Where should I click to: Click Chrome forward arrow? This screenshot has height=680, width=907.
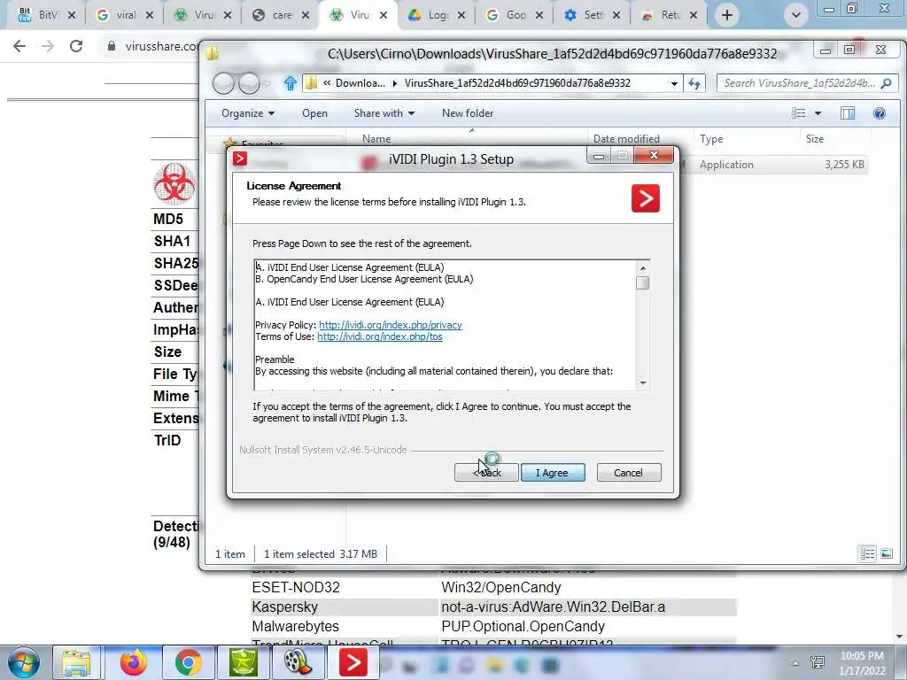[x=48, y=46]
